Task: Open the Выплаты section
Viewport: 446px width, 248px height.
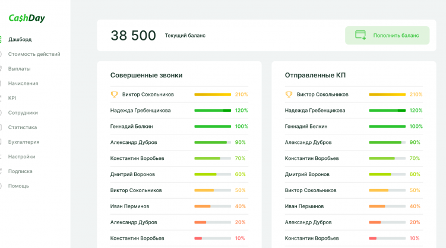Action: click(x=19, y=69)
